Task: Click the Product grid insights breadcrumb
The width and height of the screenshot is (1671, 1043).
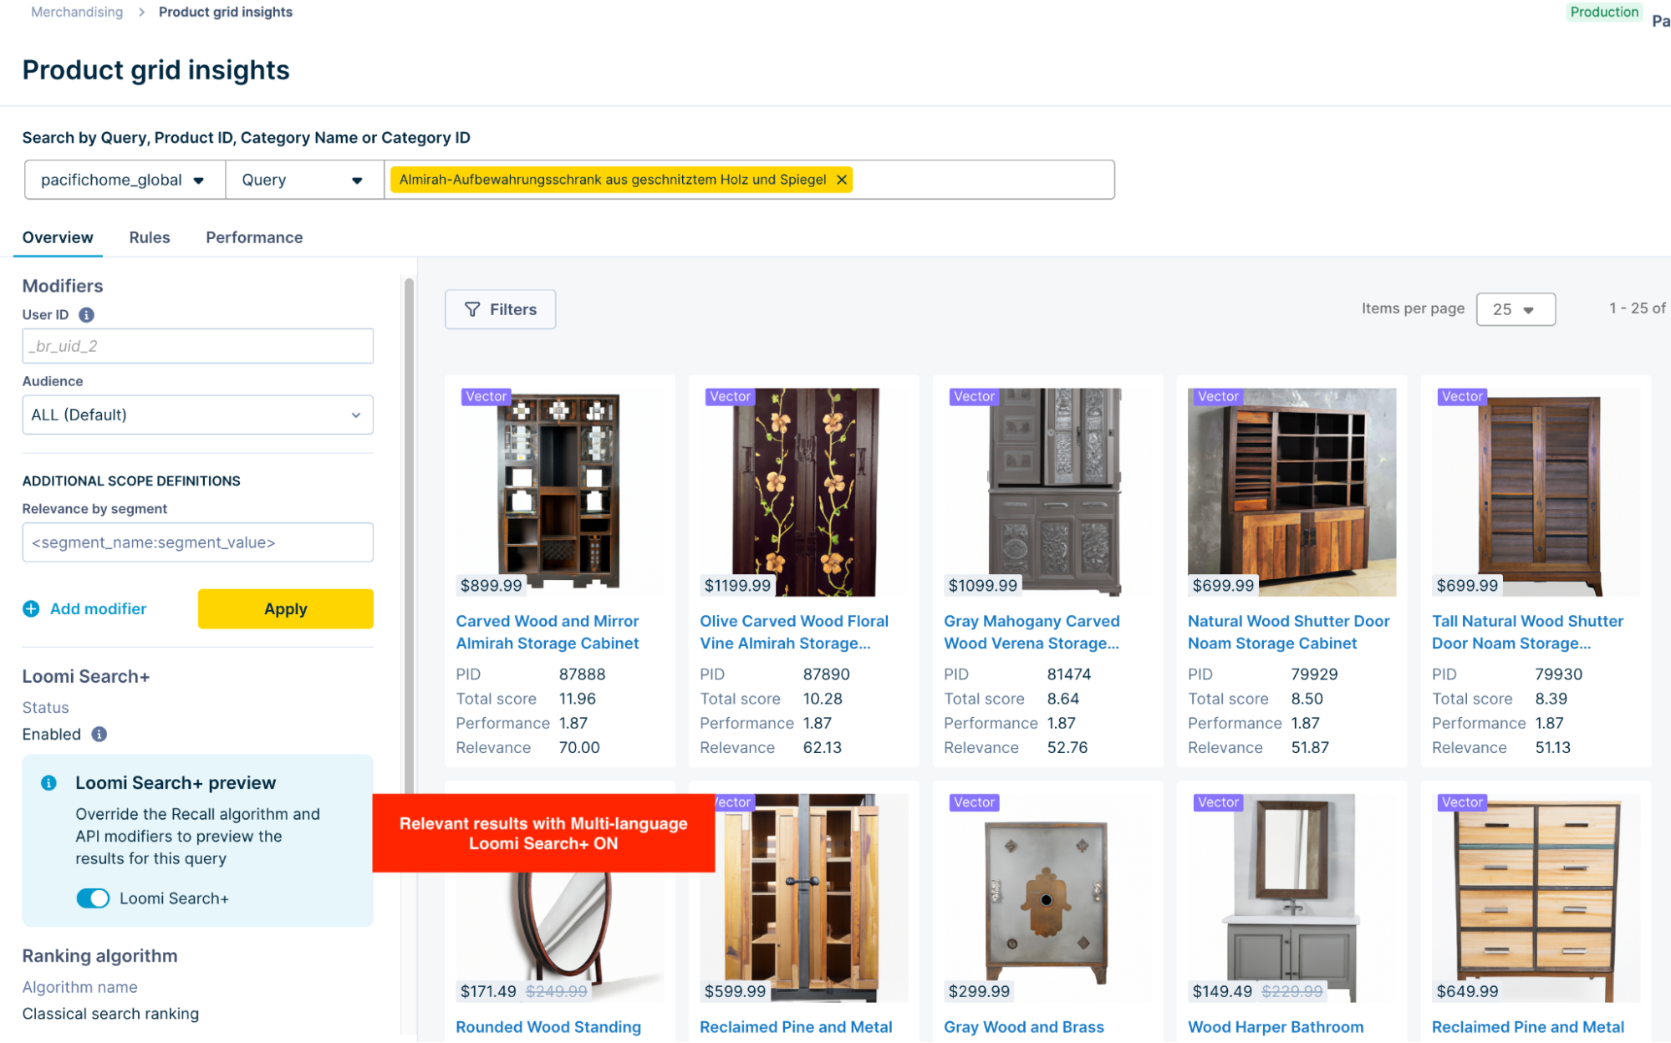Action: (226, 12)
